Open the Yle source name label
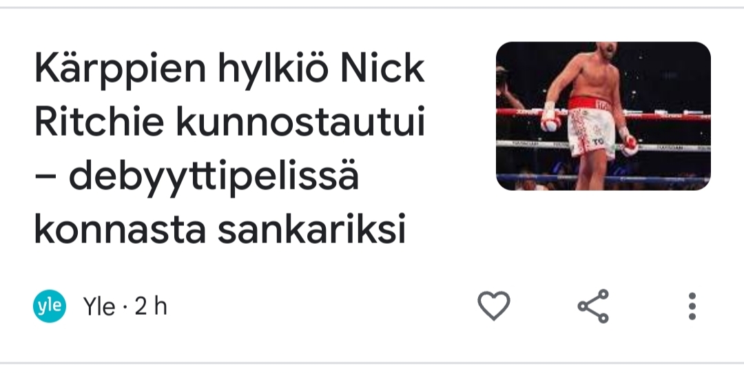744x374 pixels. tap(99, 307)
